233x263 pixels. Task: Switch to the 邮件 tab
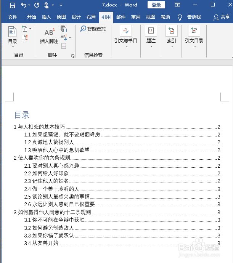121,17
